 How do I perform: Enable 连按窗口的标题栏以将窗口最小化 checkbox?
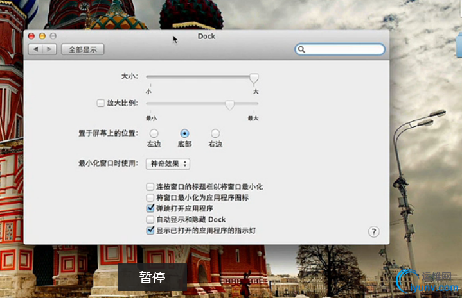click(x=150, y=186)
